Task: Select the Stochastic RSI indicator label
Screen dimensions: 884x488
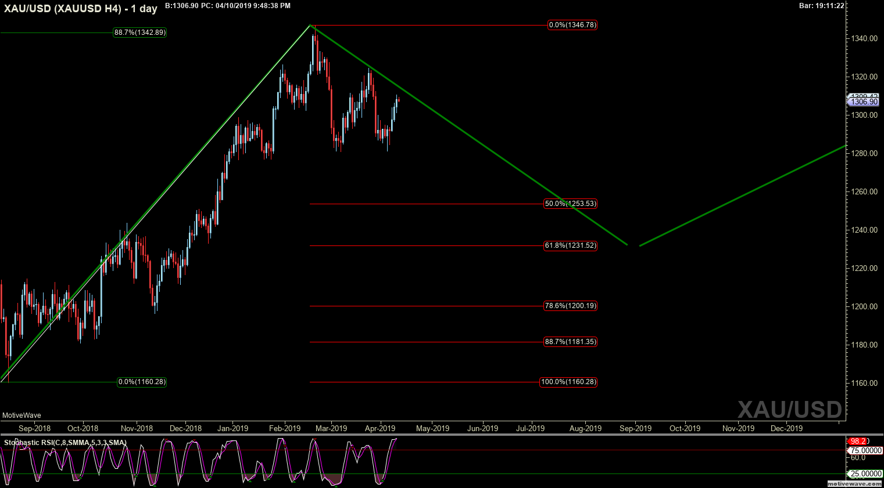Action: [65, 443]
